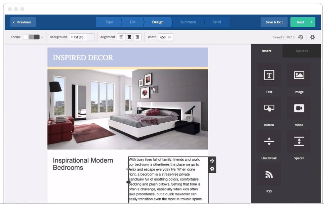The width and height of the screenshot is (324, 205).
Task: Add an RSS feed block
Action: tap(269, 175)
